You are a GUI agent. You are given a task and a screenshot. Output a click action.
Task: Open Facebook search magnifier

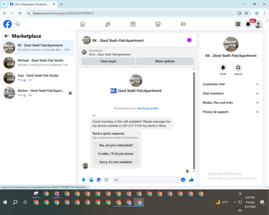[18, 24]
